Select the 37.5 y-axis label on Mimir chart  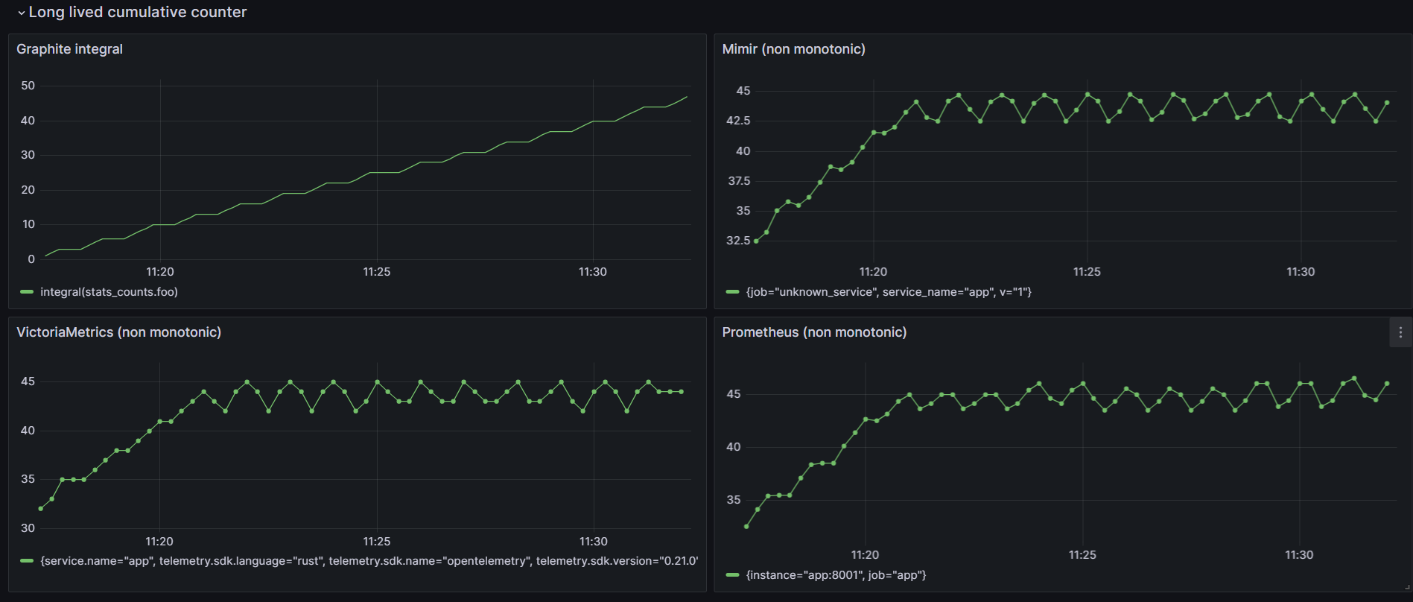[x=738, y=181]
